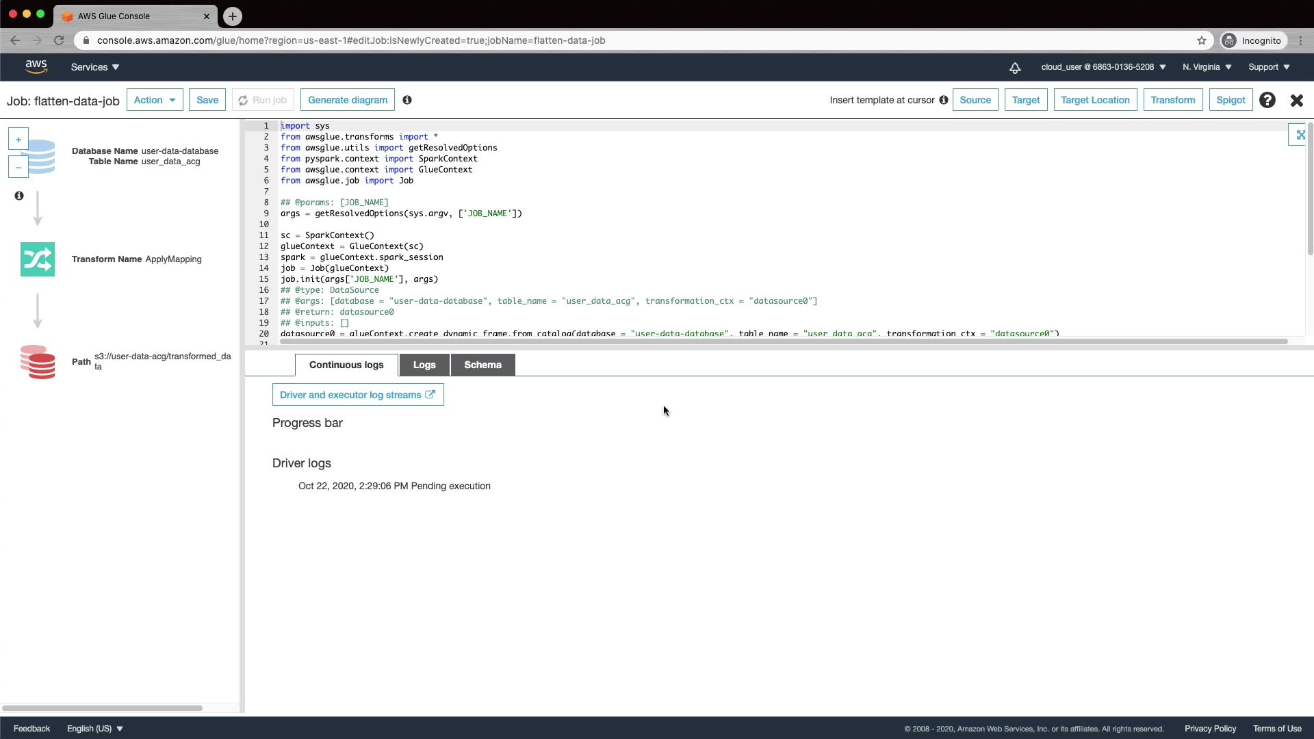Expand the script editor to fullscreen
This screenshot has height=739, width=1314.
point(1300,135)
